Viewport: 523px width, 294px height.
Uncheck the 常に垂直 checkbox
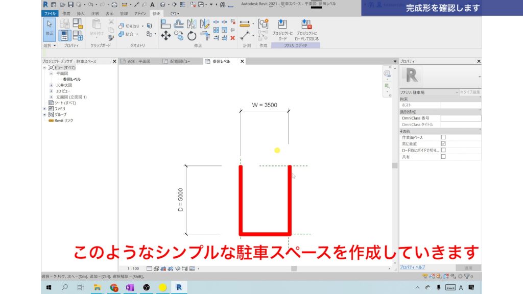(x=444, y=143)
